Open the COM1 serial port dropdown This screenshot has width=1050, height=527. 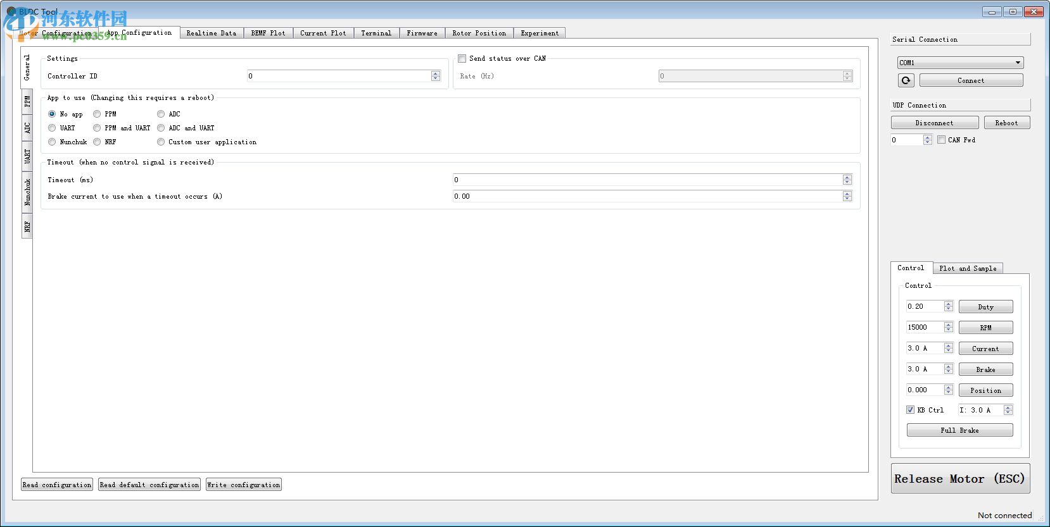click(960, 63)
